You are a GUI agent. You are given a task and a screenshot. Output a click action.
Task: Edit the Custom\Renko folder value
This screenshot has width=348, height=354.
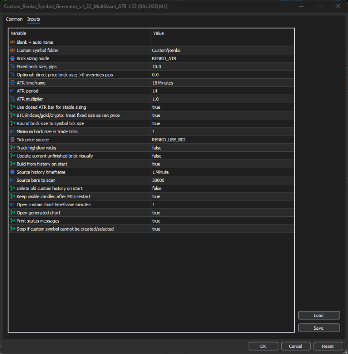point(223,50)
